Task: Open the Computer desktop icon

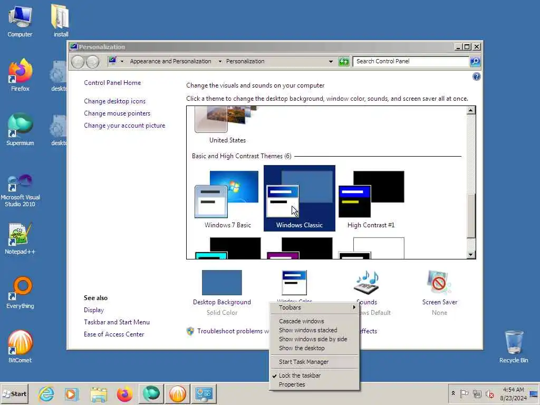Action: pos(20,21)
